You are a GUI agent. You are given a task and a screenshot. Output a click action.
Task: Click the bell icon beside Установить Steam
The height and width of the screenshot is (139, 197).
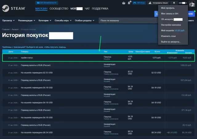point(174,3)
